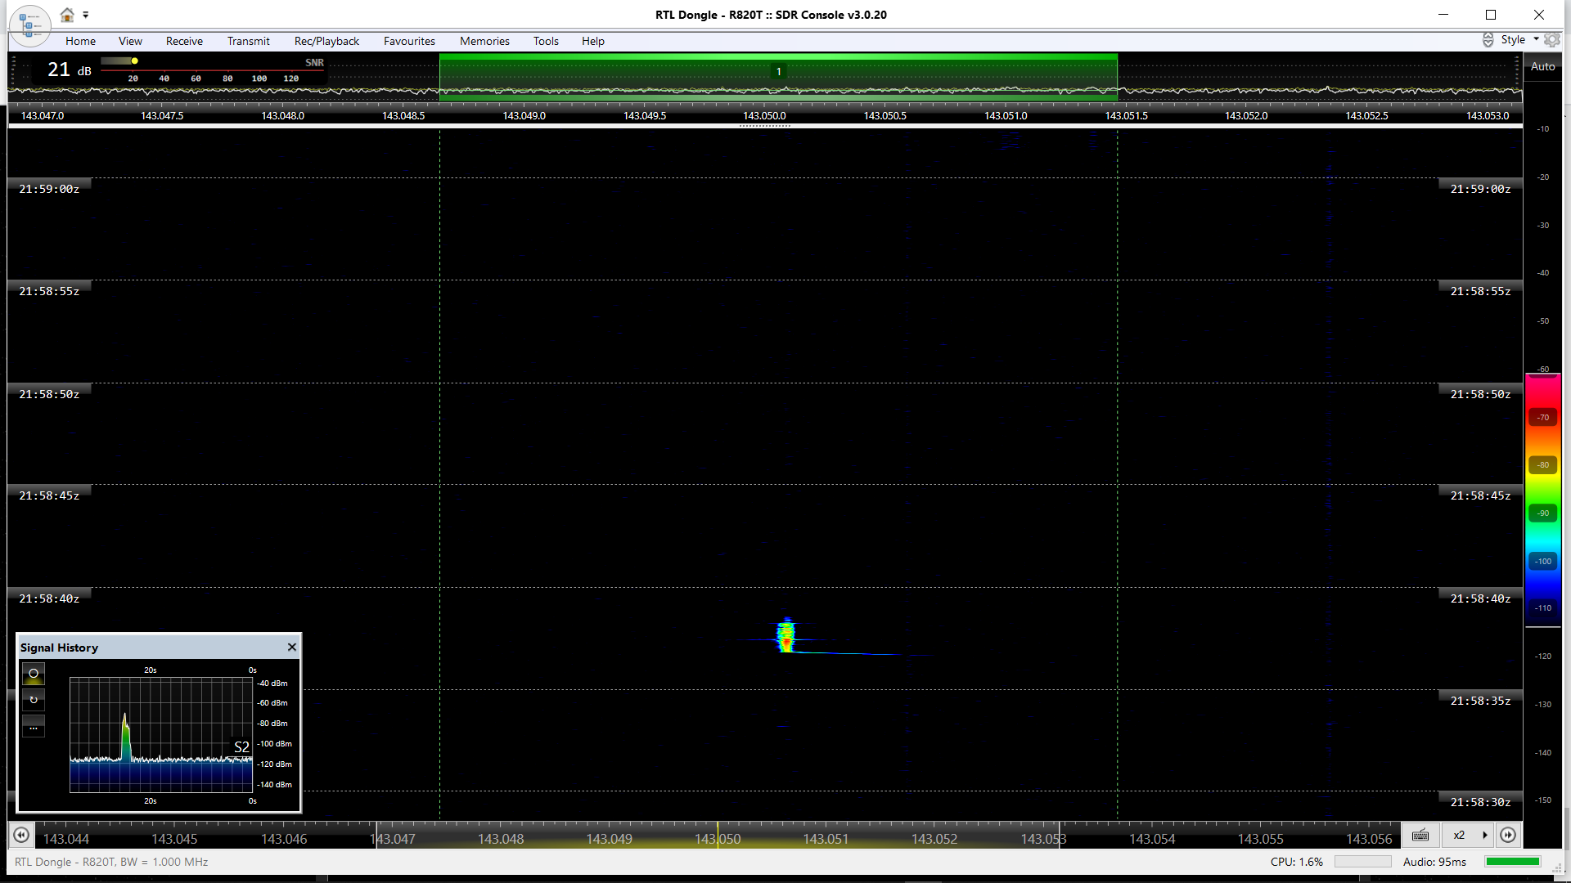Screen dimensions: 1571x883
Task: Click the RTL Dongle bandwidth status text
Action: click(x=111, y=862)
